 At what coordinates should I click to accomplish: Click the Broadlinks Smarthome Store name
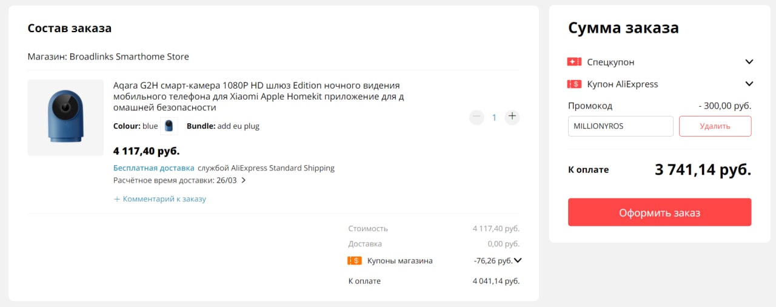129,56
